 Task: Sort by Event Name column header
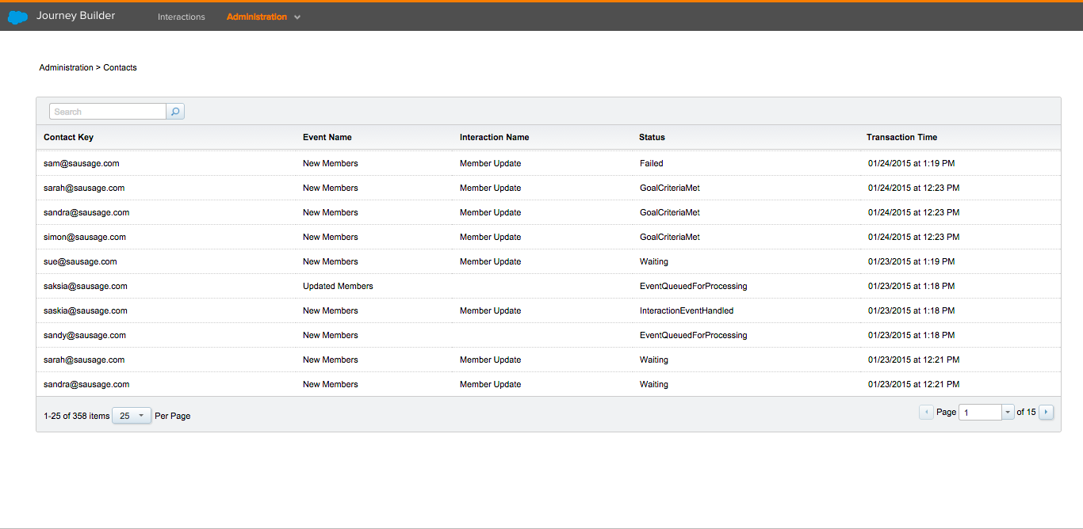[327, 137]
